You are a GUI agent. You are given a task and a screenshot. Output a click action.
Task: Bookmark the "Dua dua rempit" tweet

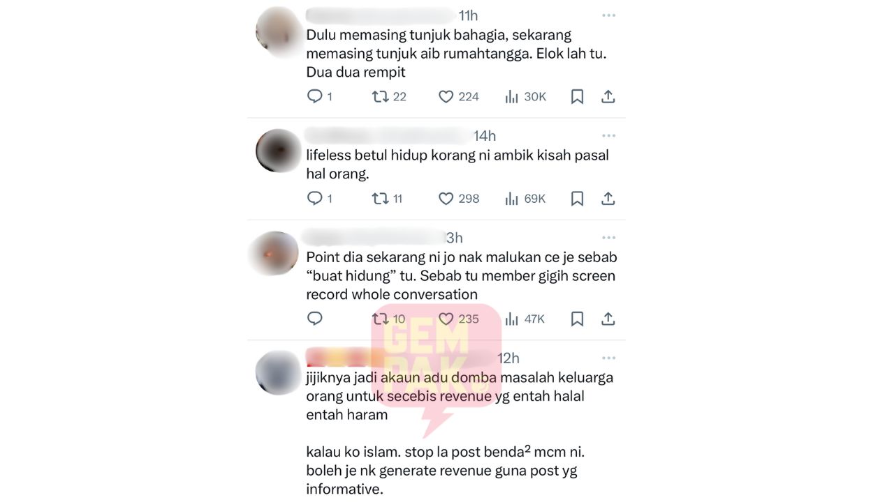click(577, 97)
